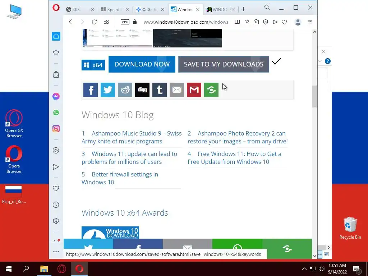Click the address bar URL field

click(x=187, y=22)
